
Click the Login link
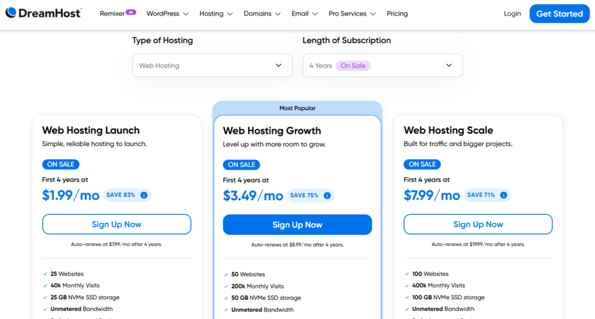point(513,14)
